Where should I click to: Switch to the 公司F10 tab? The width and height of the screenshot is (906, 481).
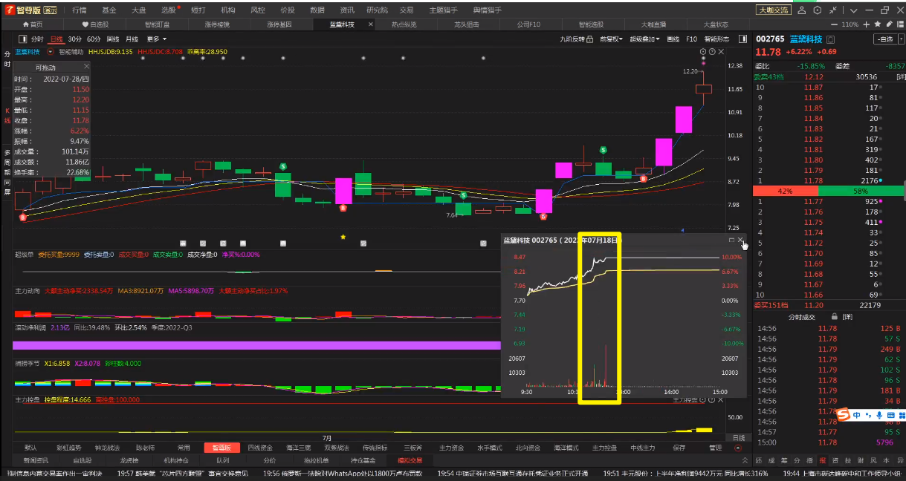pos(528,24)
